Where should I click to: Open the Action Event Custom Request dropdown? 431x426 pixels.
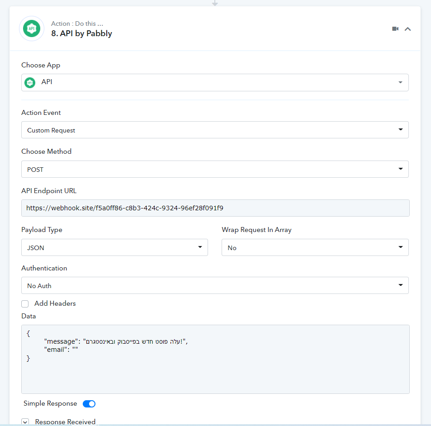click(215, 130)
